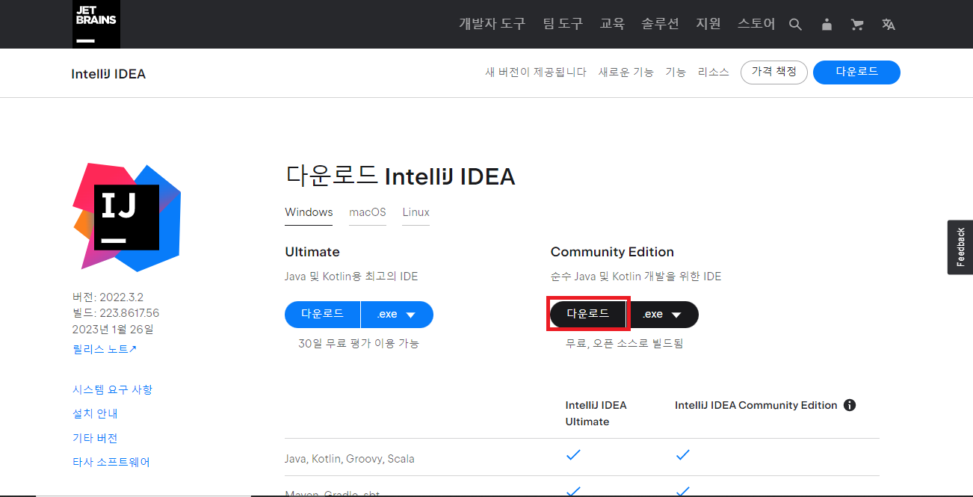
Task: Download the Community Edition
Action: (588, 315)
